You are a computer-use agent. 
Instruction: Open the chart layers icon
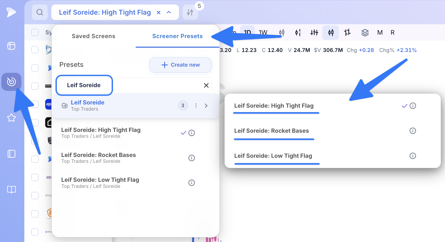365,33
